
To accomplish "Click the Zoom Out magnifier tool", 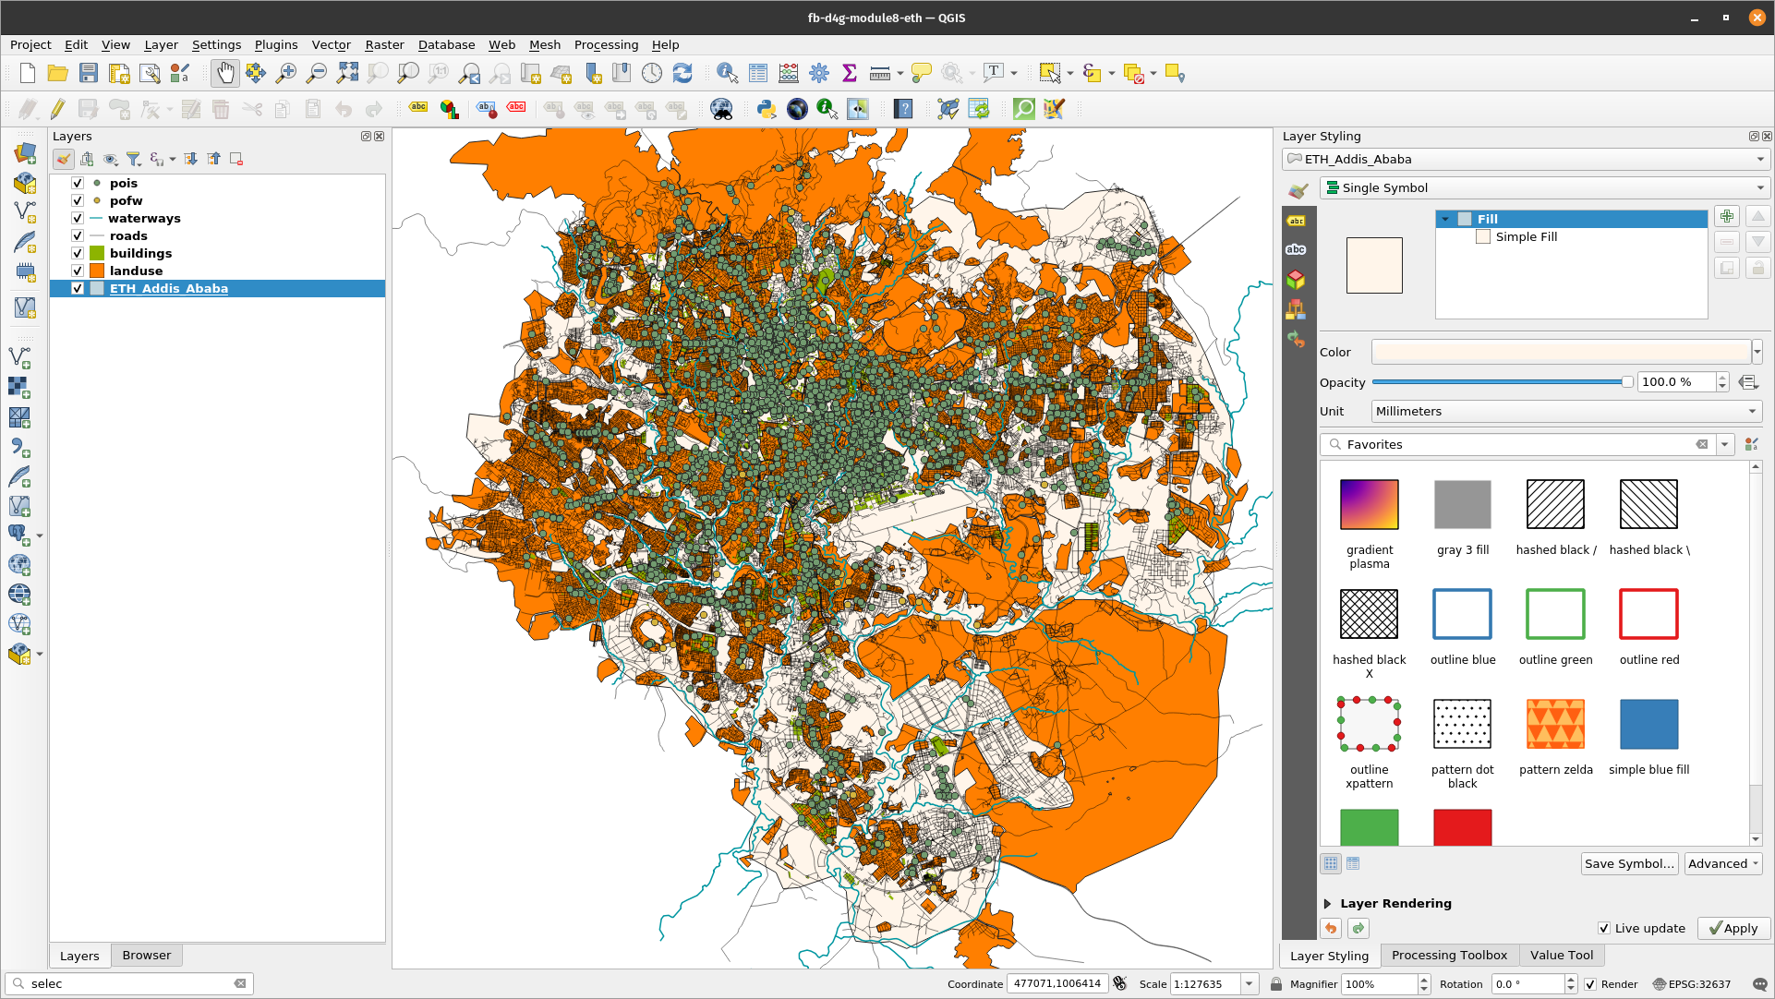I will pyautogui.click(x=317, y=74).
